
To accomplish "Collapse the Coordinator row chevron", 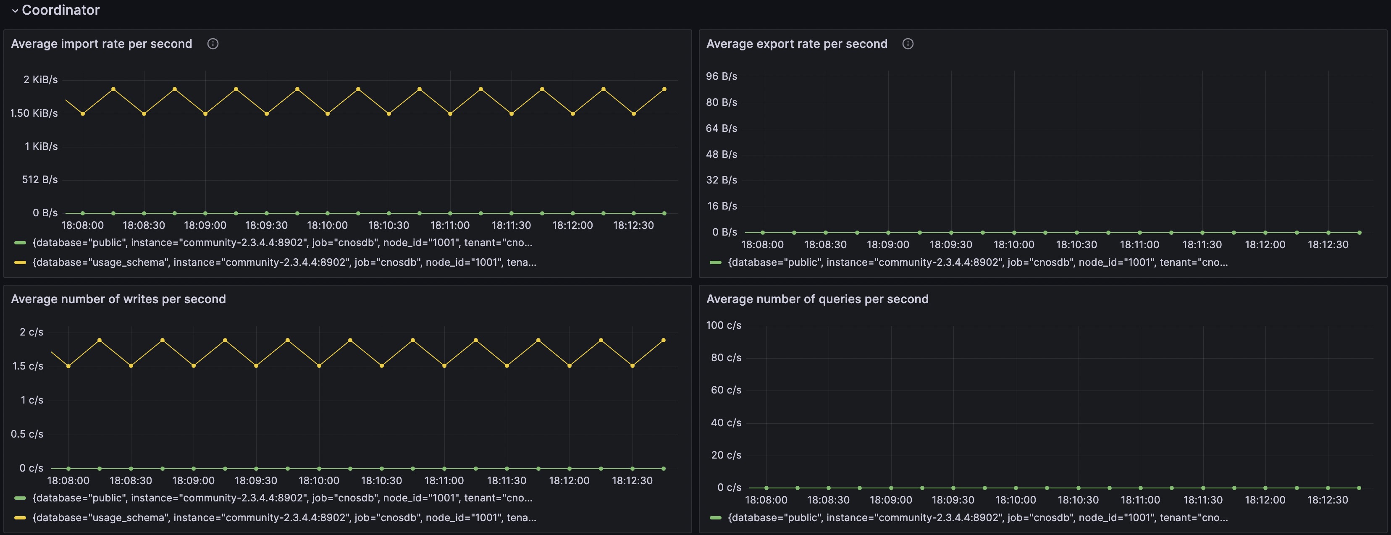I will click(15, 10).
